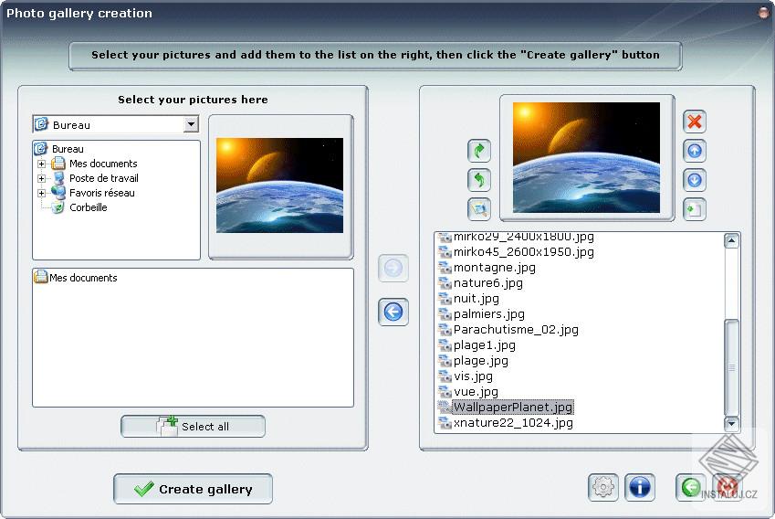Viewport: 775px width, 519px height.
Task: Open settings with the gear button
Action: click(x=603, y=487)
